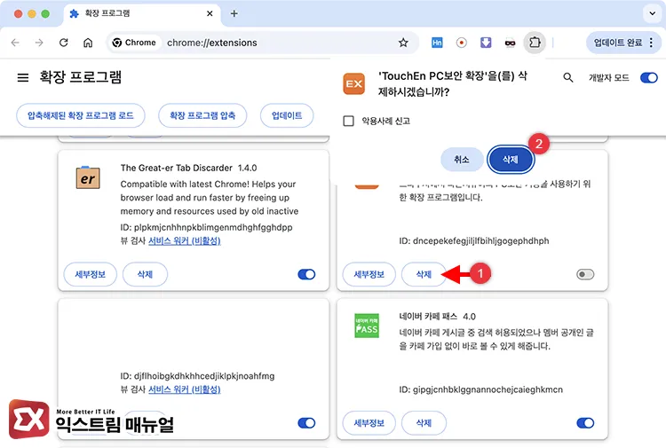Enable the TouchEn PC보안 확장 toggle
The width and height of the screenshot is (666, 448).
coord(585,274)
